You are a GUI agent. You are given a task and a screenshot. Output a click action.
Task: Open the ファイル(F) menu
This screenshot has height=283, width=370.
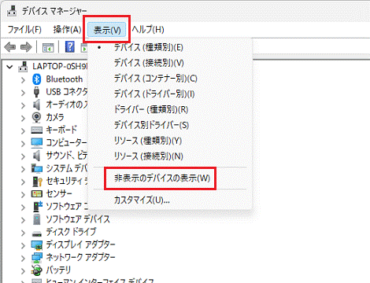click(24, 29)
